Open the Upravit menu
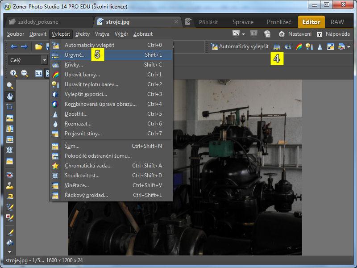The width and height of the screenshot is (357, 268). pyautogui.click(x=38, y=34)
